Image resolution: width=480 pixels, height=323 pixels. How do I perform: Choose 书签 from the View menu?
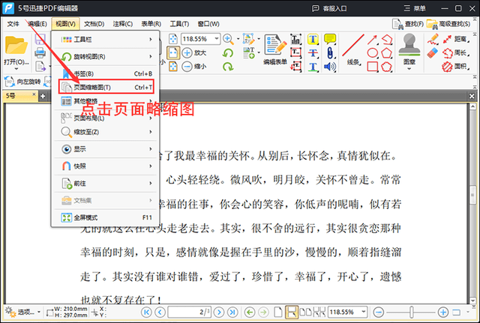(x=106, y=73)
